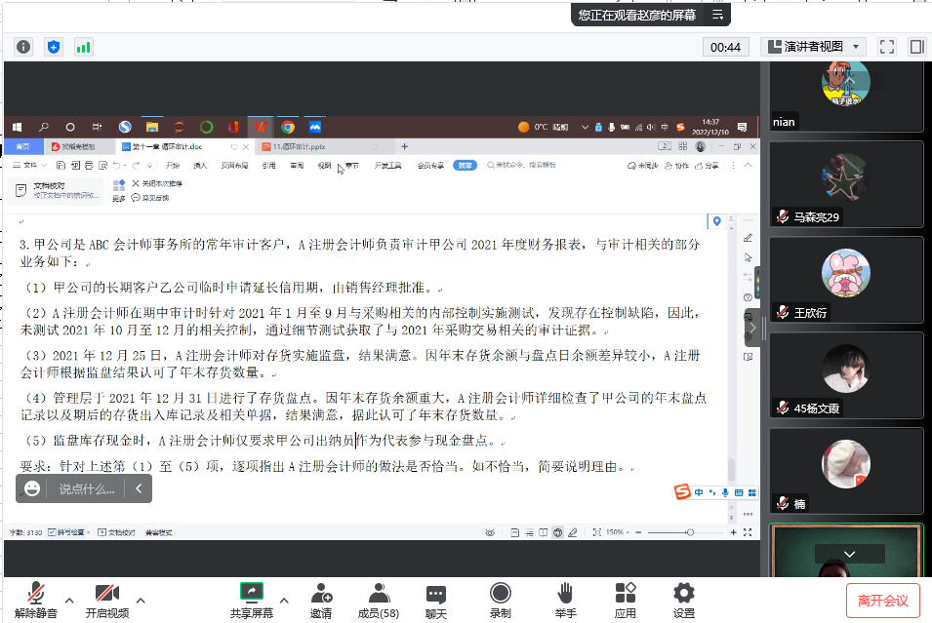Click the 说点什么 message input

(88, 488)
